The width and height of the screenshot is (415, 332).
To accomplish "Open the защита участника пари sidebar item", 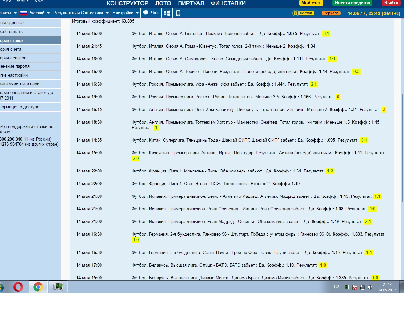I will (30, 84).
